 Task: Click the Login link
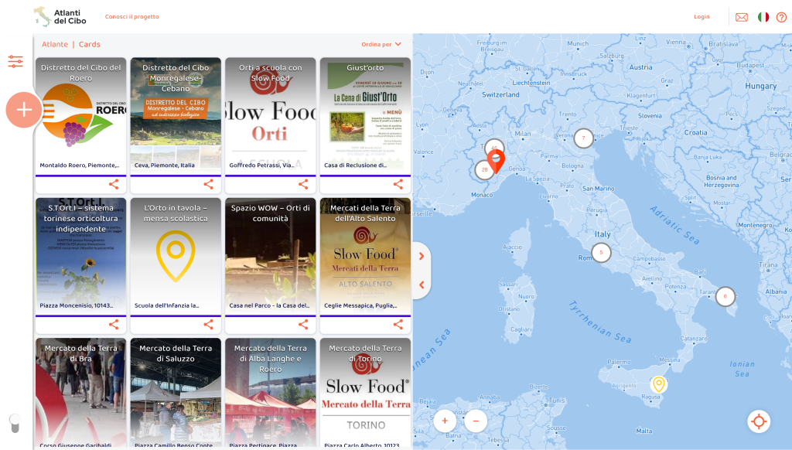click(702, 17)
